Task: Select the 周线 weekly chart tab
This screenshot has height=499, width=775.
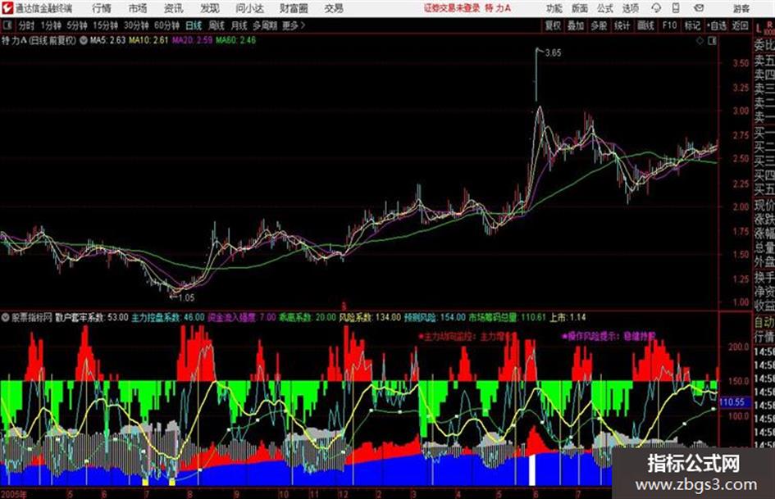Action: point(217,25)
